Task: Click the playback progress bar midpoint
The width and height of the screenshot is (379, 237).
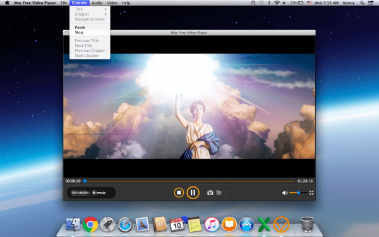Action: 189,181
